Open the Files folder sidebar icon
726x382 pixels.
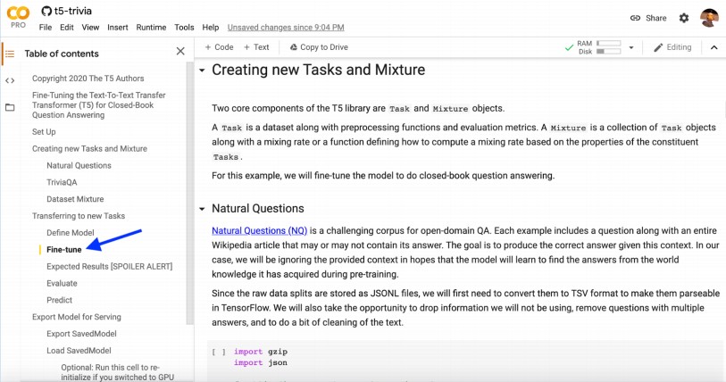tap(10, 107)
